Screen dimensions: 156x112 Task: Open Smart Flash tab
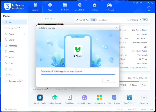pos(80,7)
